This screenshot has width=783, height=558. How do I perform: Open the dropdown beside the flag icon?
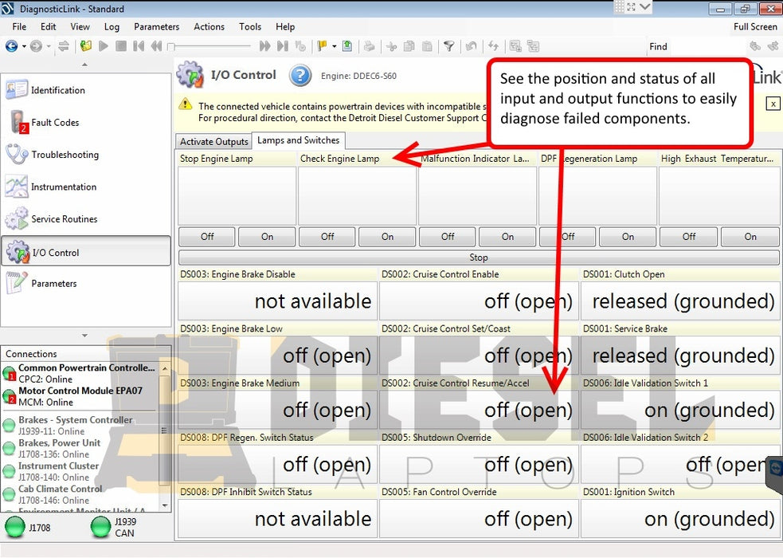coord(334,46)
